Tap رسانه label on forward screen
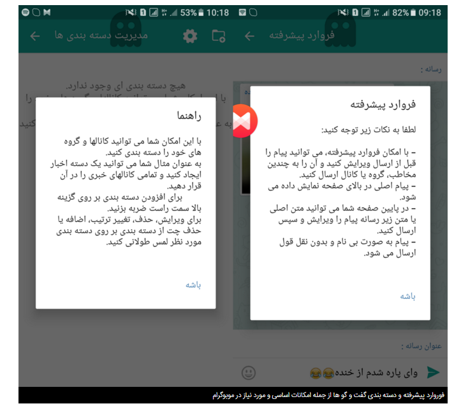454x406 pixels. [431, 69]
